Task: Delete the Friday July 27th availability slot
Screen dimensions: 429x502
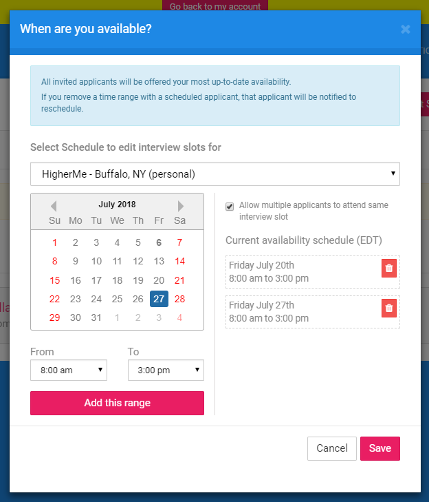Action: tap(389, 308)
